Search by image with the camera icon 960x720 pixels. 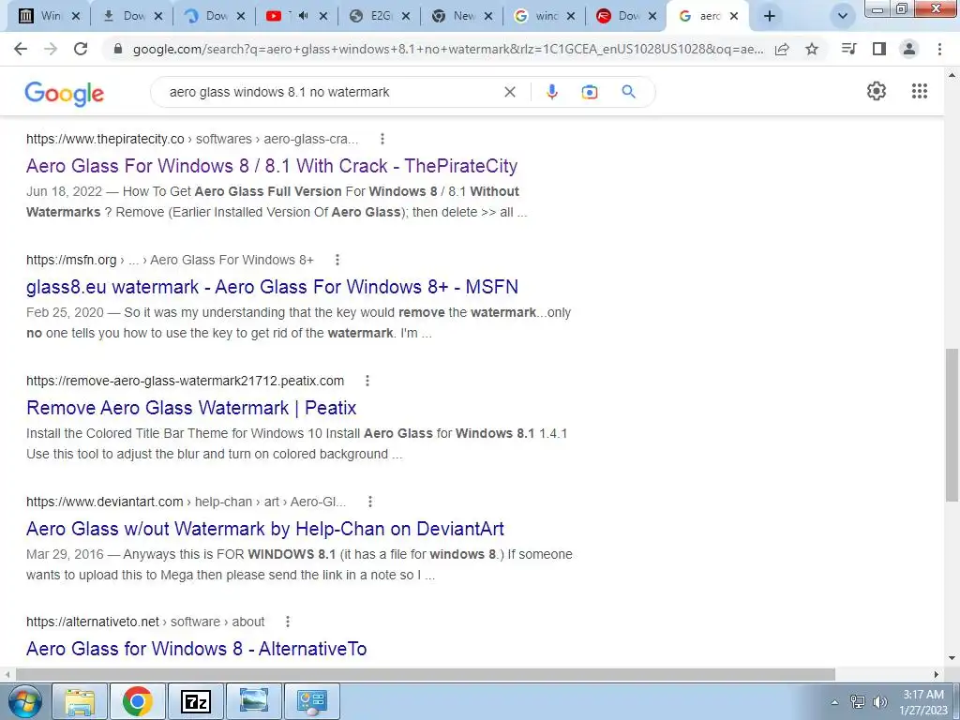tap(590, 92)
